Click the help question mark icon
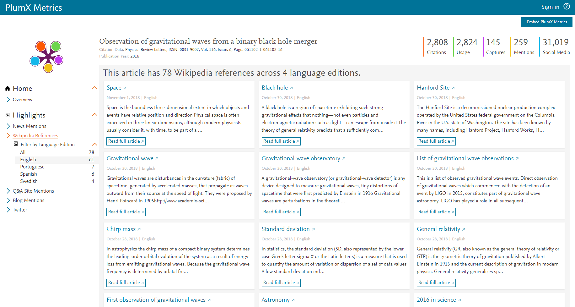Viewport: 575px width, 307px height. (567, 7)
